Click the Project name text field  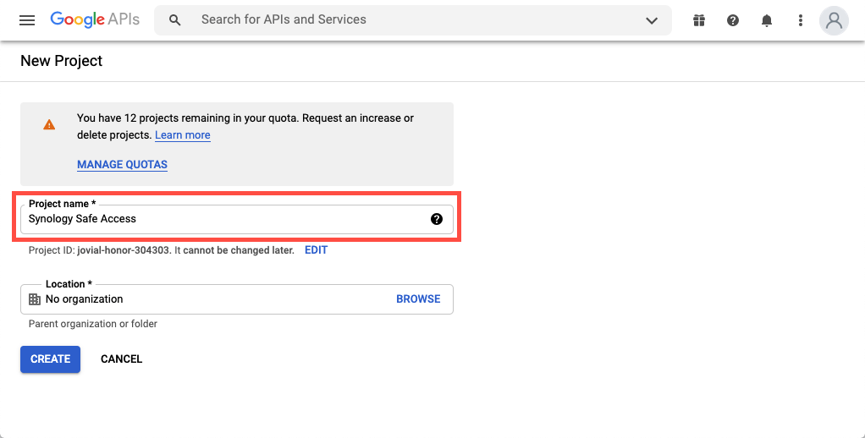pyautogui.click(x=237, y=219)
